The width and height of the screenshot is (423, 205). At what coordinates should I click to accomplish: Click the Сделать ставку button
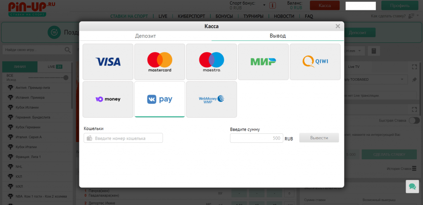point(389,155)
